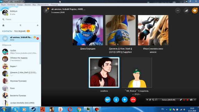Go to Skype Home via the house icon
The width and height of the screenshot is (199, 112).
[3, 26]
